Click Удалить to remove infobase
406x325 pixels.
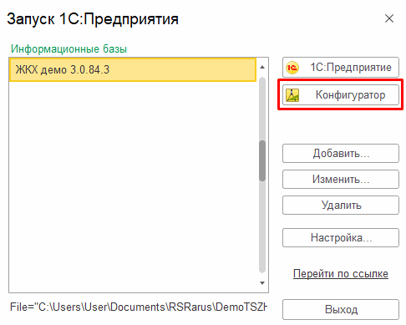(341, 205)
